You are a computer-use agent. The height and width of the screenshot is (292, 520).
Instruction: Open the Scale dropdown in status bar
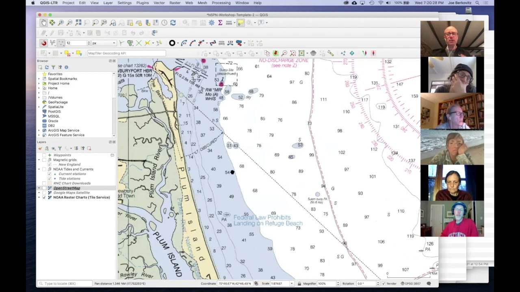tap(291, 283)
